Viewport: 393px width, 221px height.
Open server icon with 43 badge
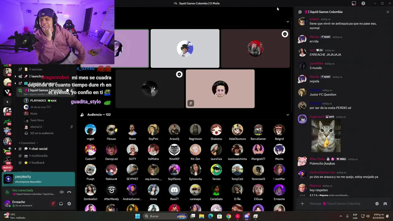7,72
